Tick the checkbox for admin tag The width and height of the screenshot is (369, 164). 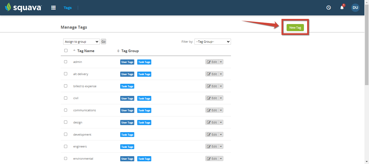(66, 62)
